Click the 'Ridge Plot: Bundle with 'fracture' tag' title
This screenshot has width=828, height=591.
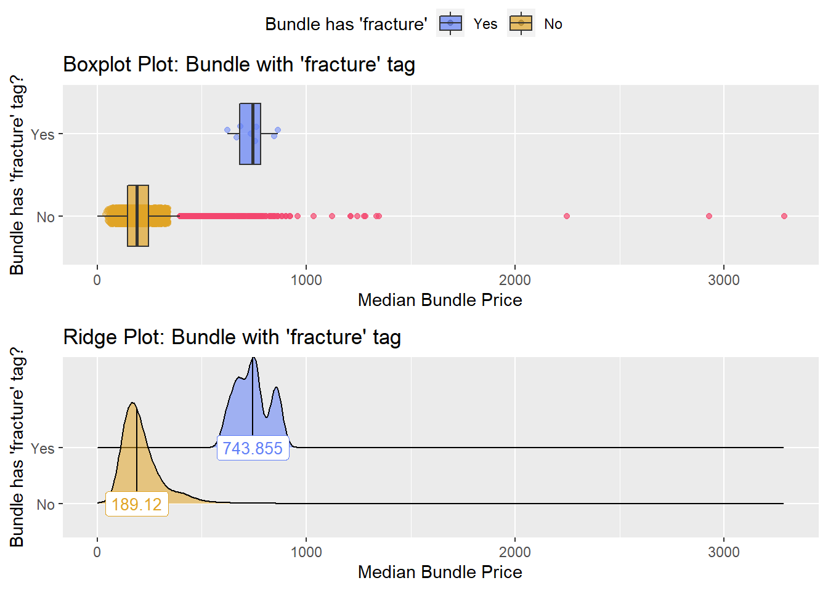(232, 337)
